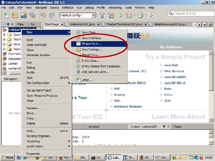
Task: Open Versioning submenu in context menu
Action: pyautogui.click(x=47, y=141)
